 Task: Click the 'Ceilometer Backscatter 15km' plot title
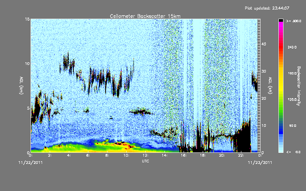point(145,16)
